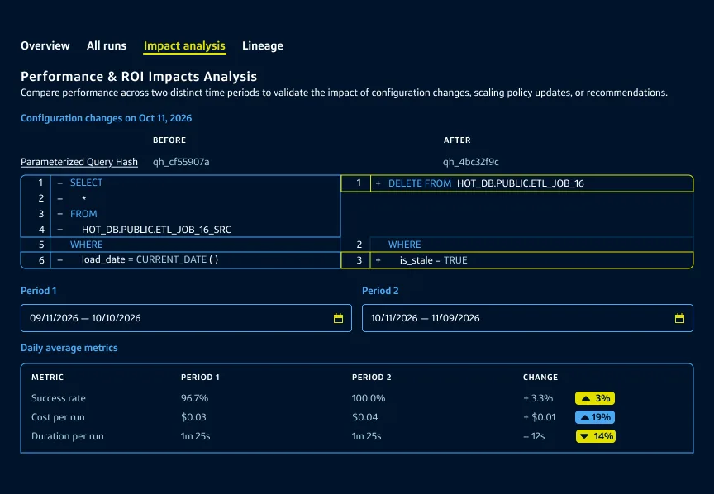Click the 96.7% success rate value
714x494 pixels.
click(194, 398)
